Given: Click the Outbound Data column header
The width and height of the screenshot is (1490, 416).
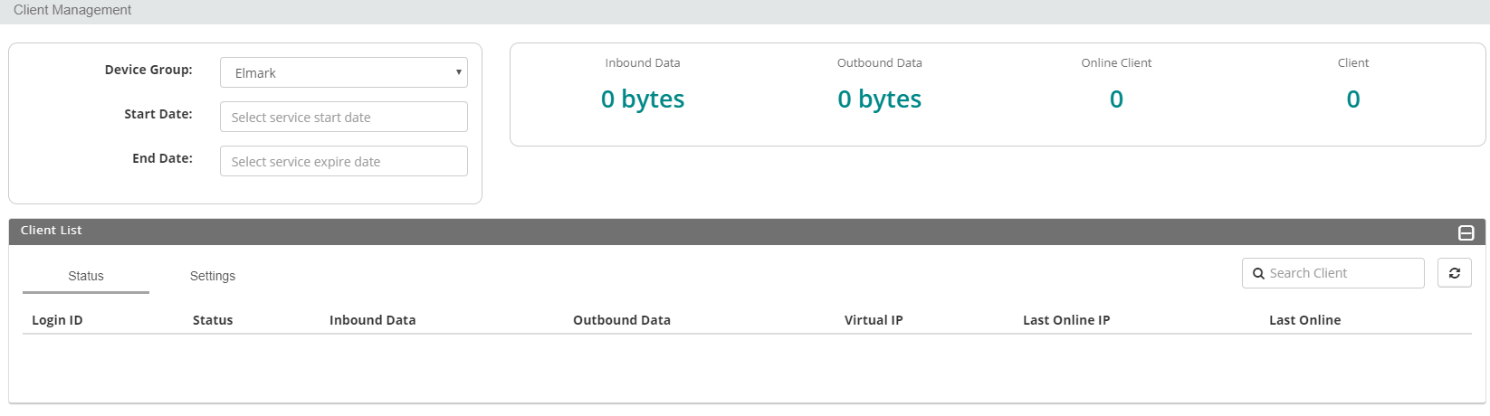Looking at the screenshot, I should (621, 320).
